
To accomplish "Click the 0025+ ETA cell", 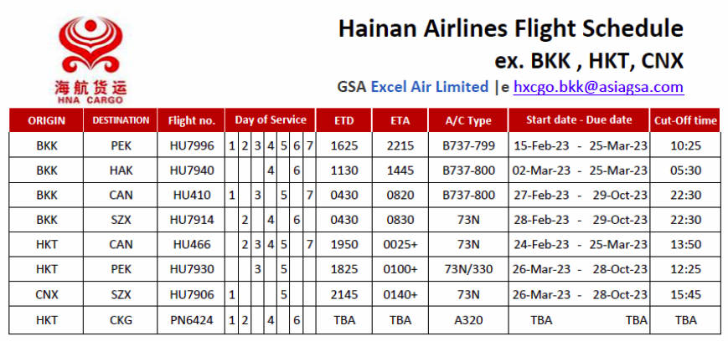I will (400, 245).
